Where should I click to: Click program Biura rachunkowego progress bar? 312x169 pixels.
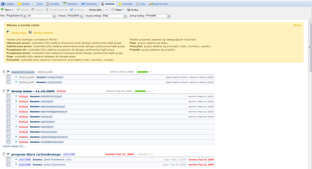(x=142, y=154)
